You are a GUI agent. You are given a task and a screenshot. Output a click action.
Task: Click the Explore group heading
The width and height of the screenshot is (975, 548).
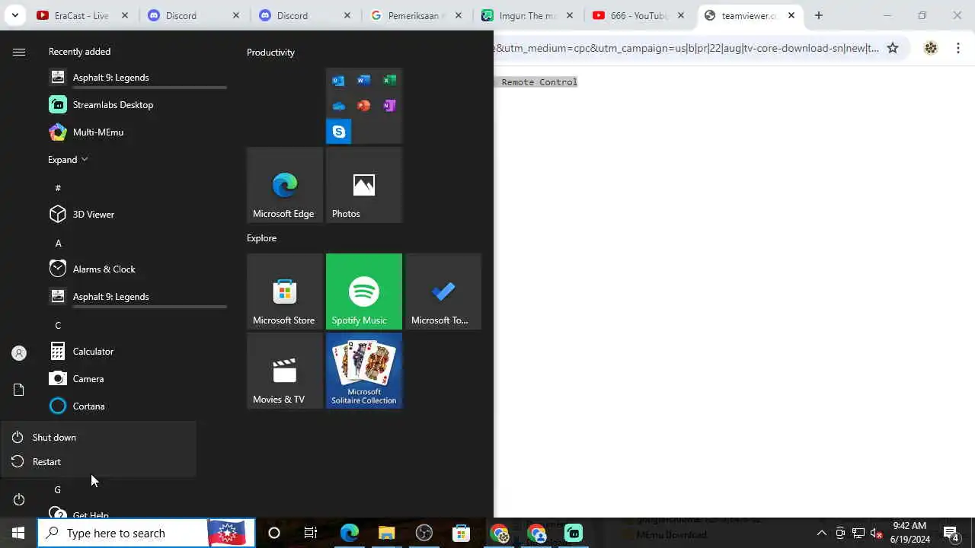pos(261,238)
